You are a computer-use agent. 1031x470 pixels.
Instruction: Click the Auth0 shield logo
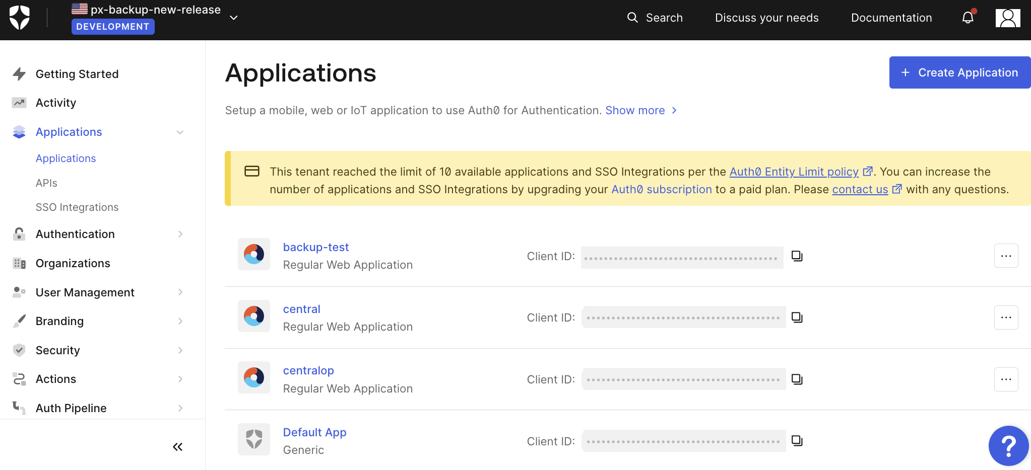pyautogui.click(x=20, y=18)
